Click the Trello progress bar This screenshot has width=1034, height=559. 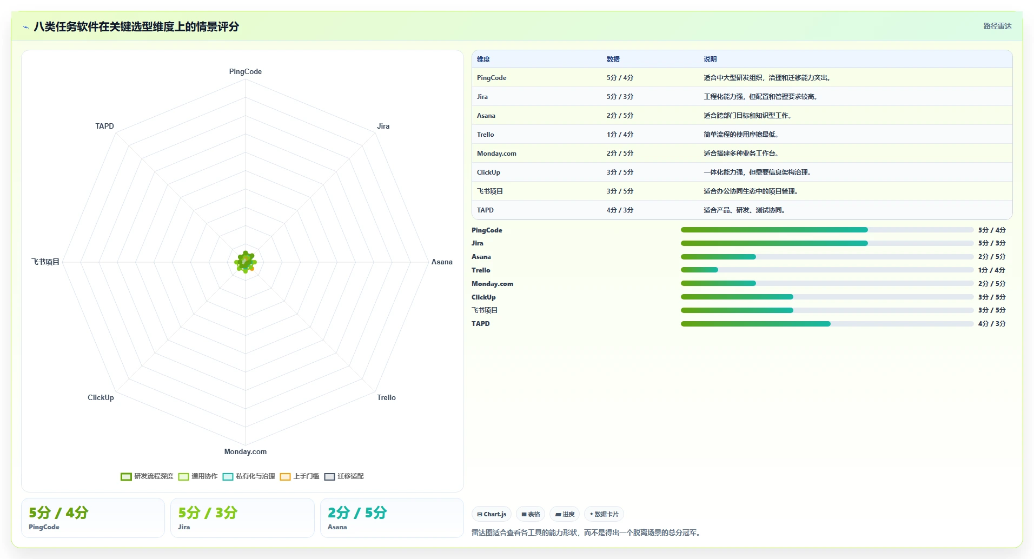click(x=827, y=270)
